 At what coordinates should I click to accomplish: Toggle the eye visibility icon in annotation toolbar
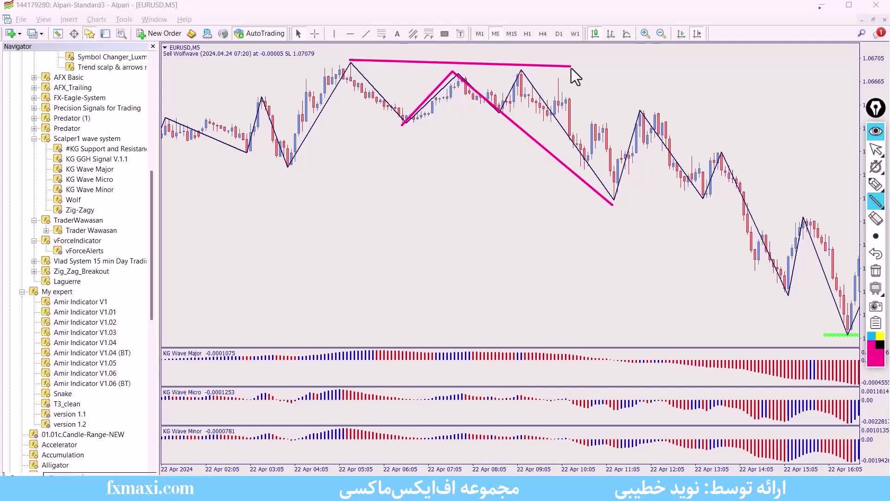tap(875, 131)
